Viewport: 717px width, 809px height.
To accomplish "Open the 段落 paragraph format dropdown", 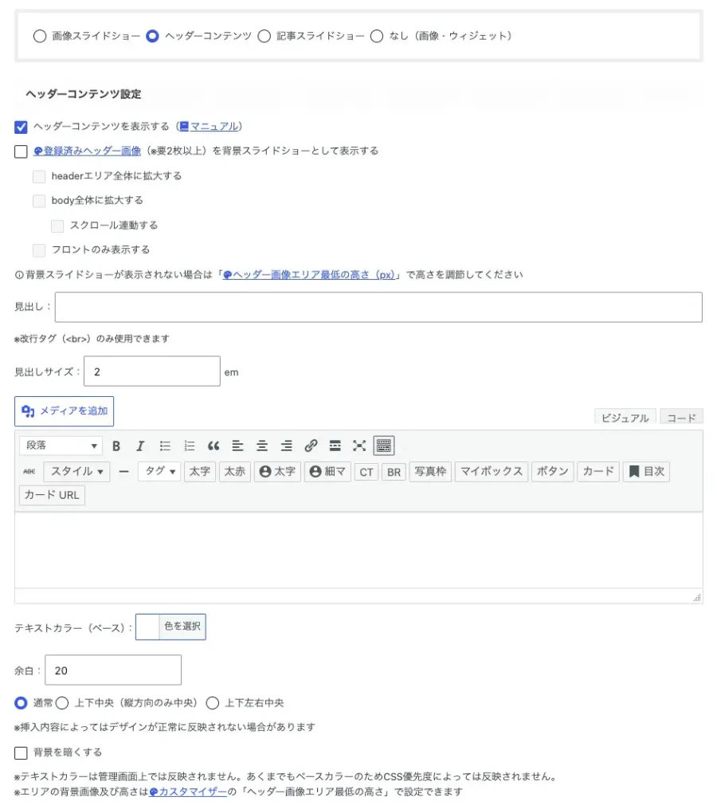I will [x=61, y=446].
